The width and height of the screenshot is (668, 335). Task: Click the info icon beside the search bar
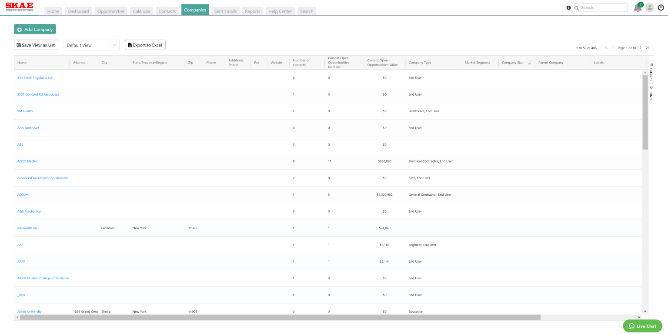point(568,7)
